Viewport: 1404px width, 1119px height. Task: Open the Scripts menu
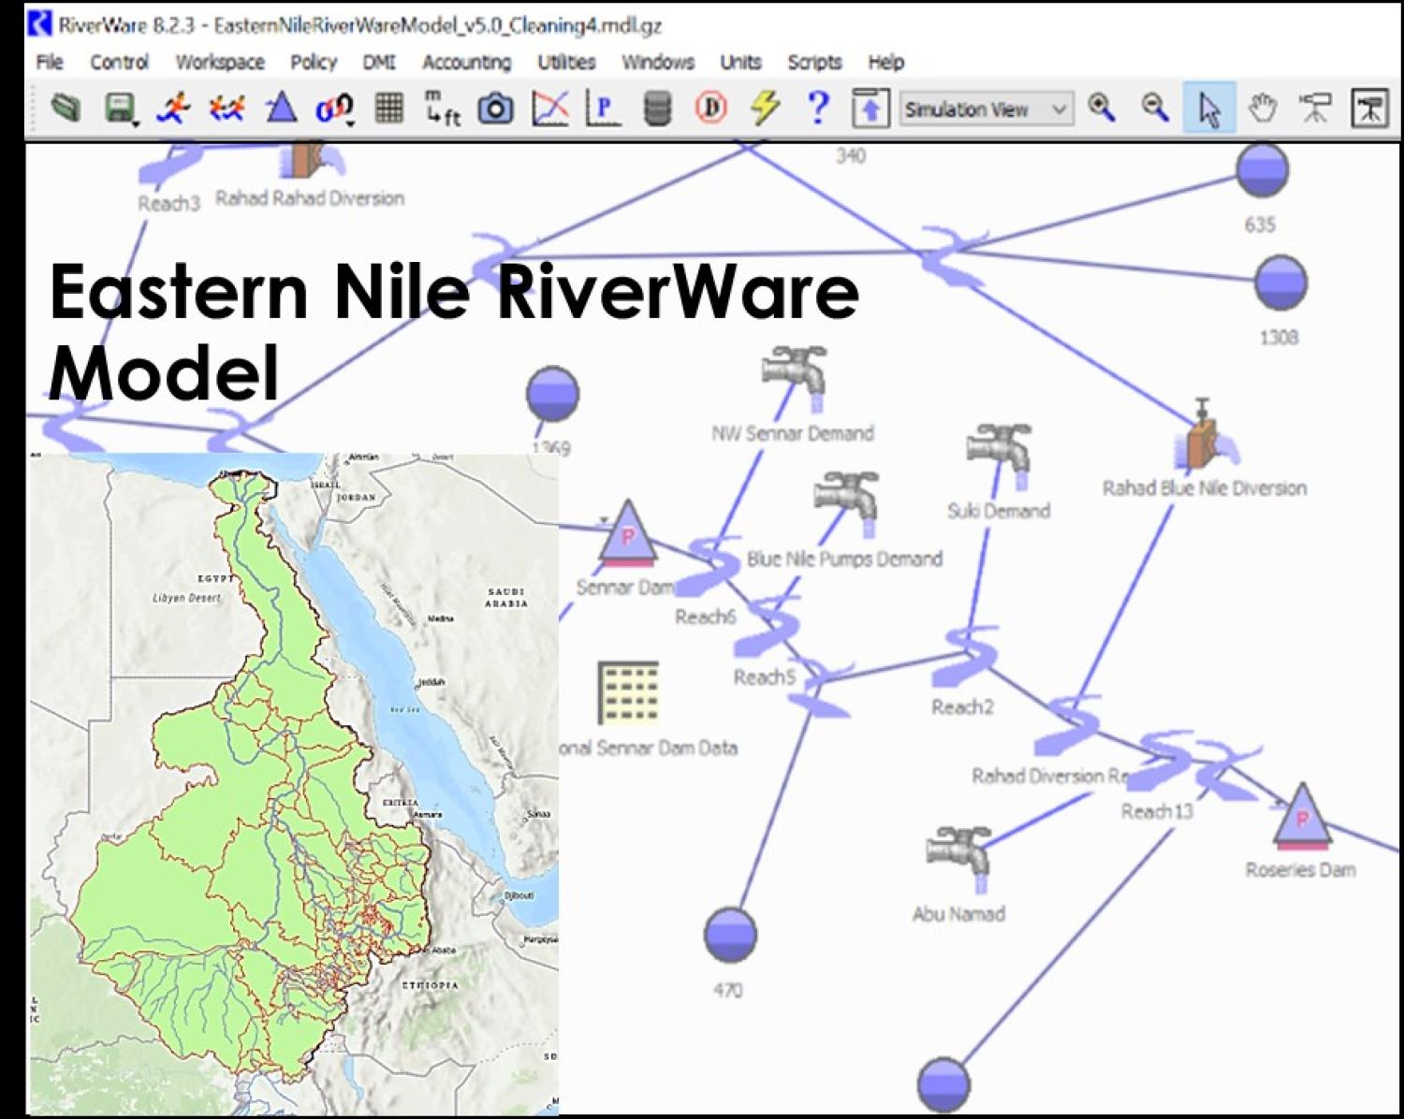click(814, 62)
